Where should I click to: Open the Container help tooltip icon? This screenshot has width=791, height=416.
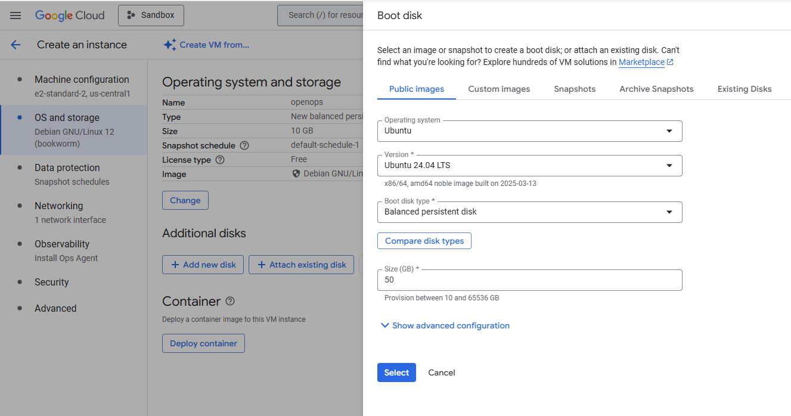coord(230,301)
